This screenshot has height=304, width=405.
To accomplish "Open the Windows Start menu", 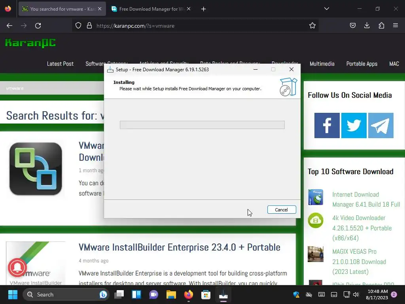I will [13, 294].
